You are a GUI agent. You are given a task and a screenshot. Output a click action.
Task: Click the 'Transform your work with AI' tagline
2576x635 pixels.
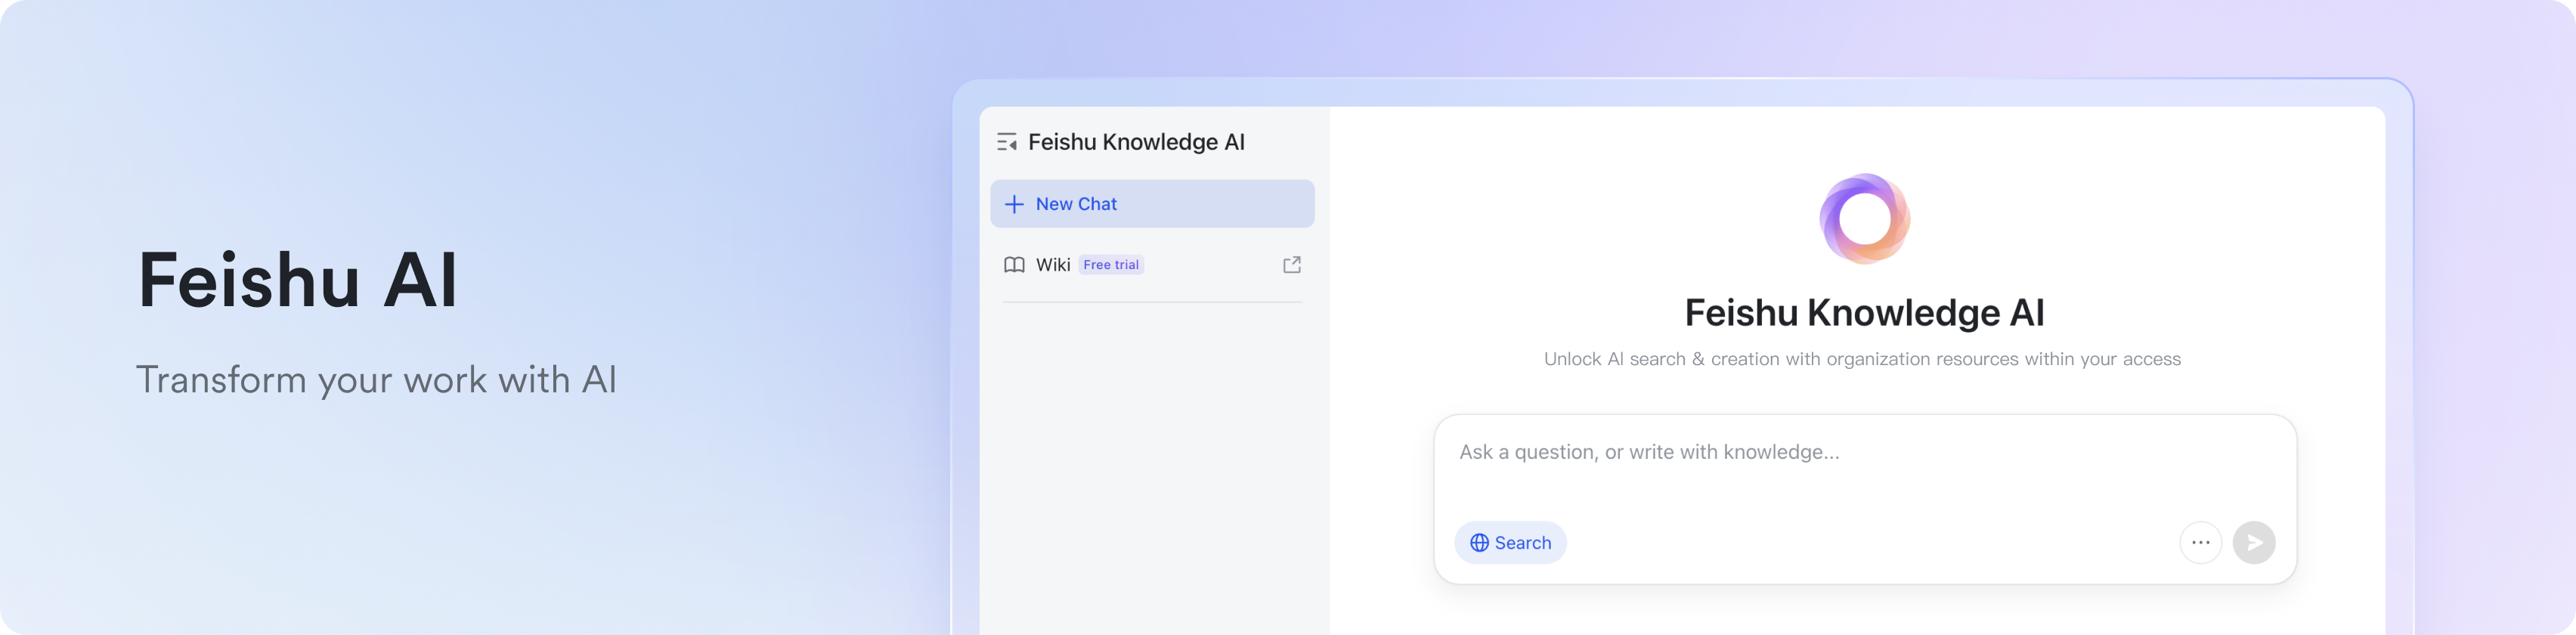coord(376,380)
